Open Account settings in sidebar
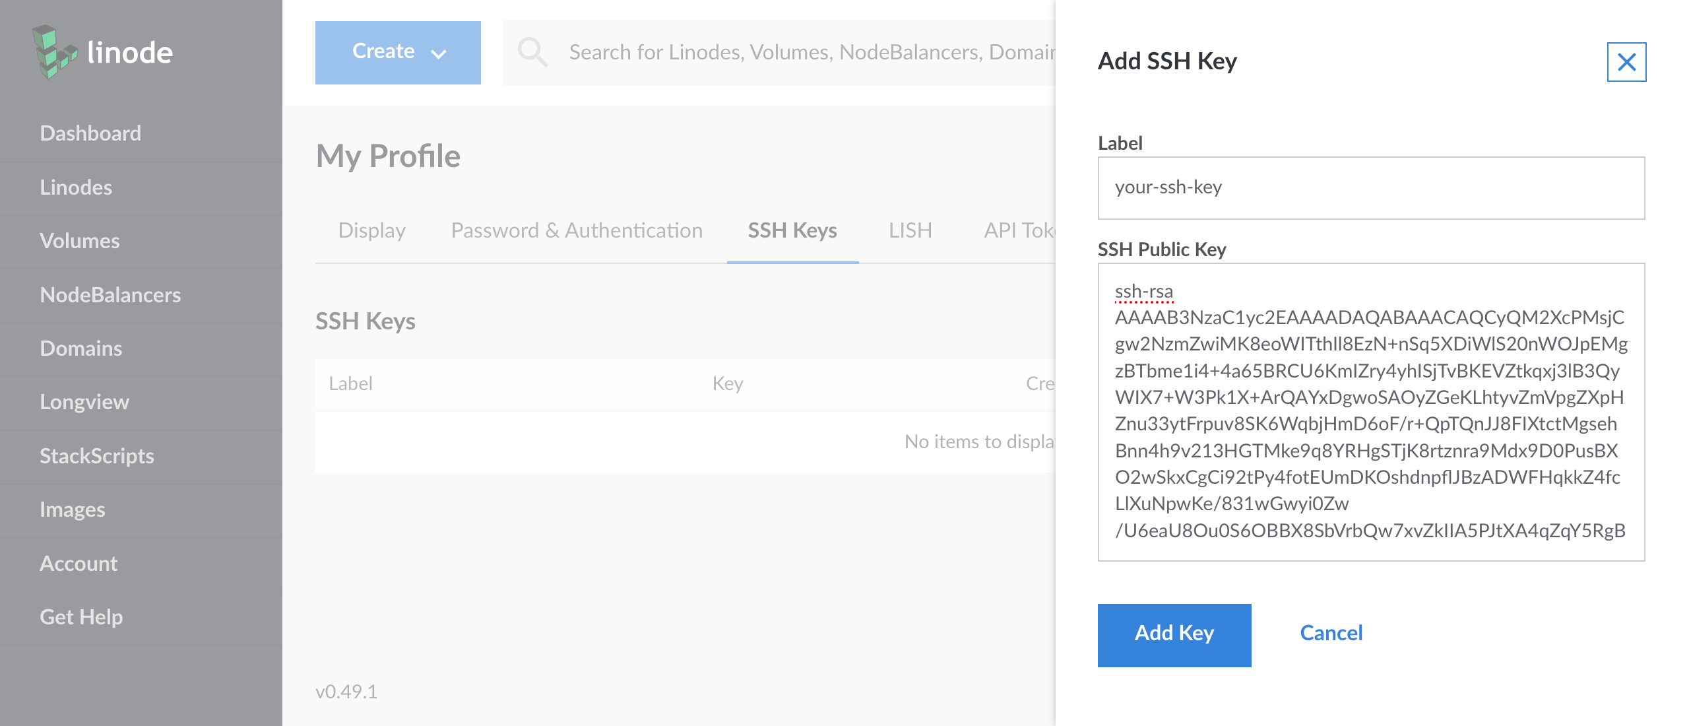 [79, 564]
